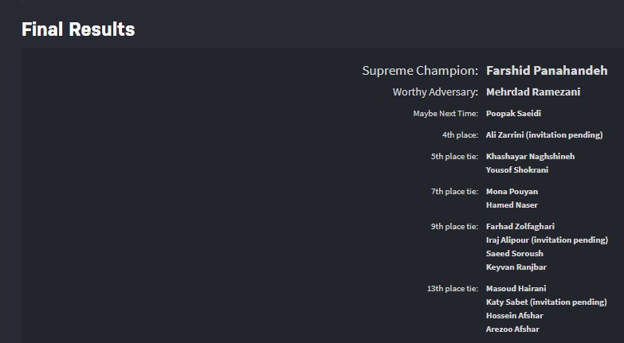This screenshot has height=343, width=624.
Task: Open Mehrdad Ramezani's profile link
Action: pos(533,92)
